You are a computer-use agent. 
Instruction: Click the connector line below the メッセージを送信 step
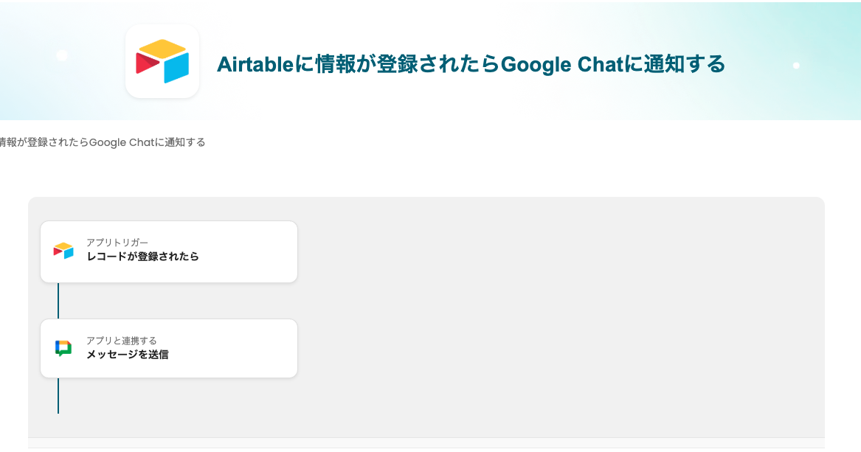pyautogui.click(x=58, y=396)
